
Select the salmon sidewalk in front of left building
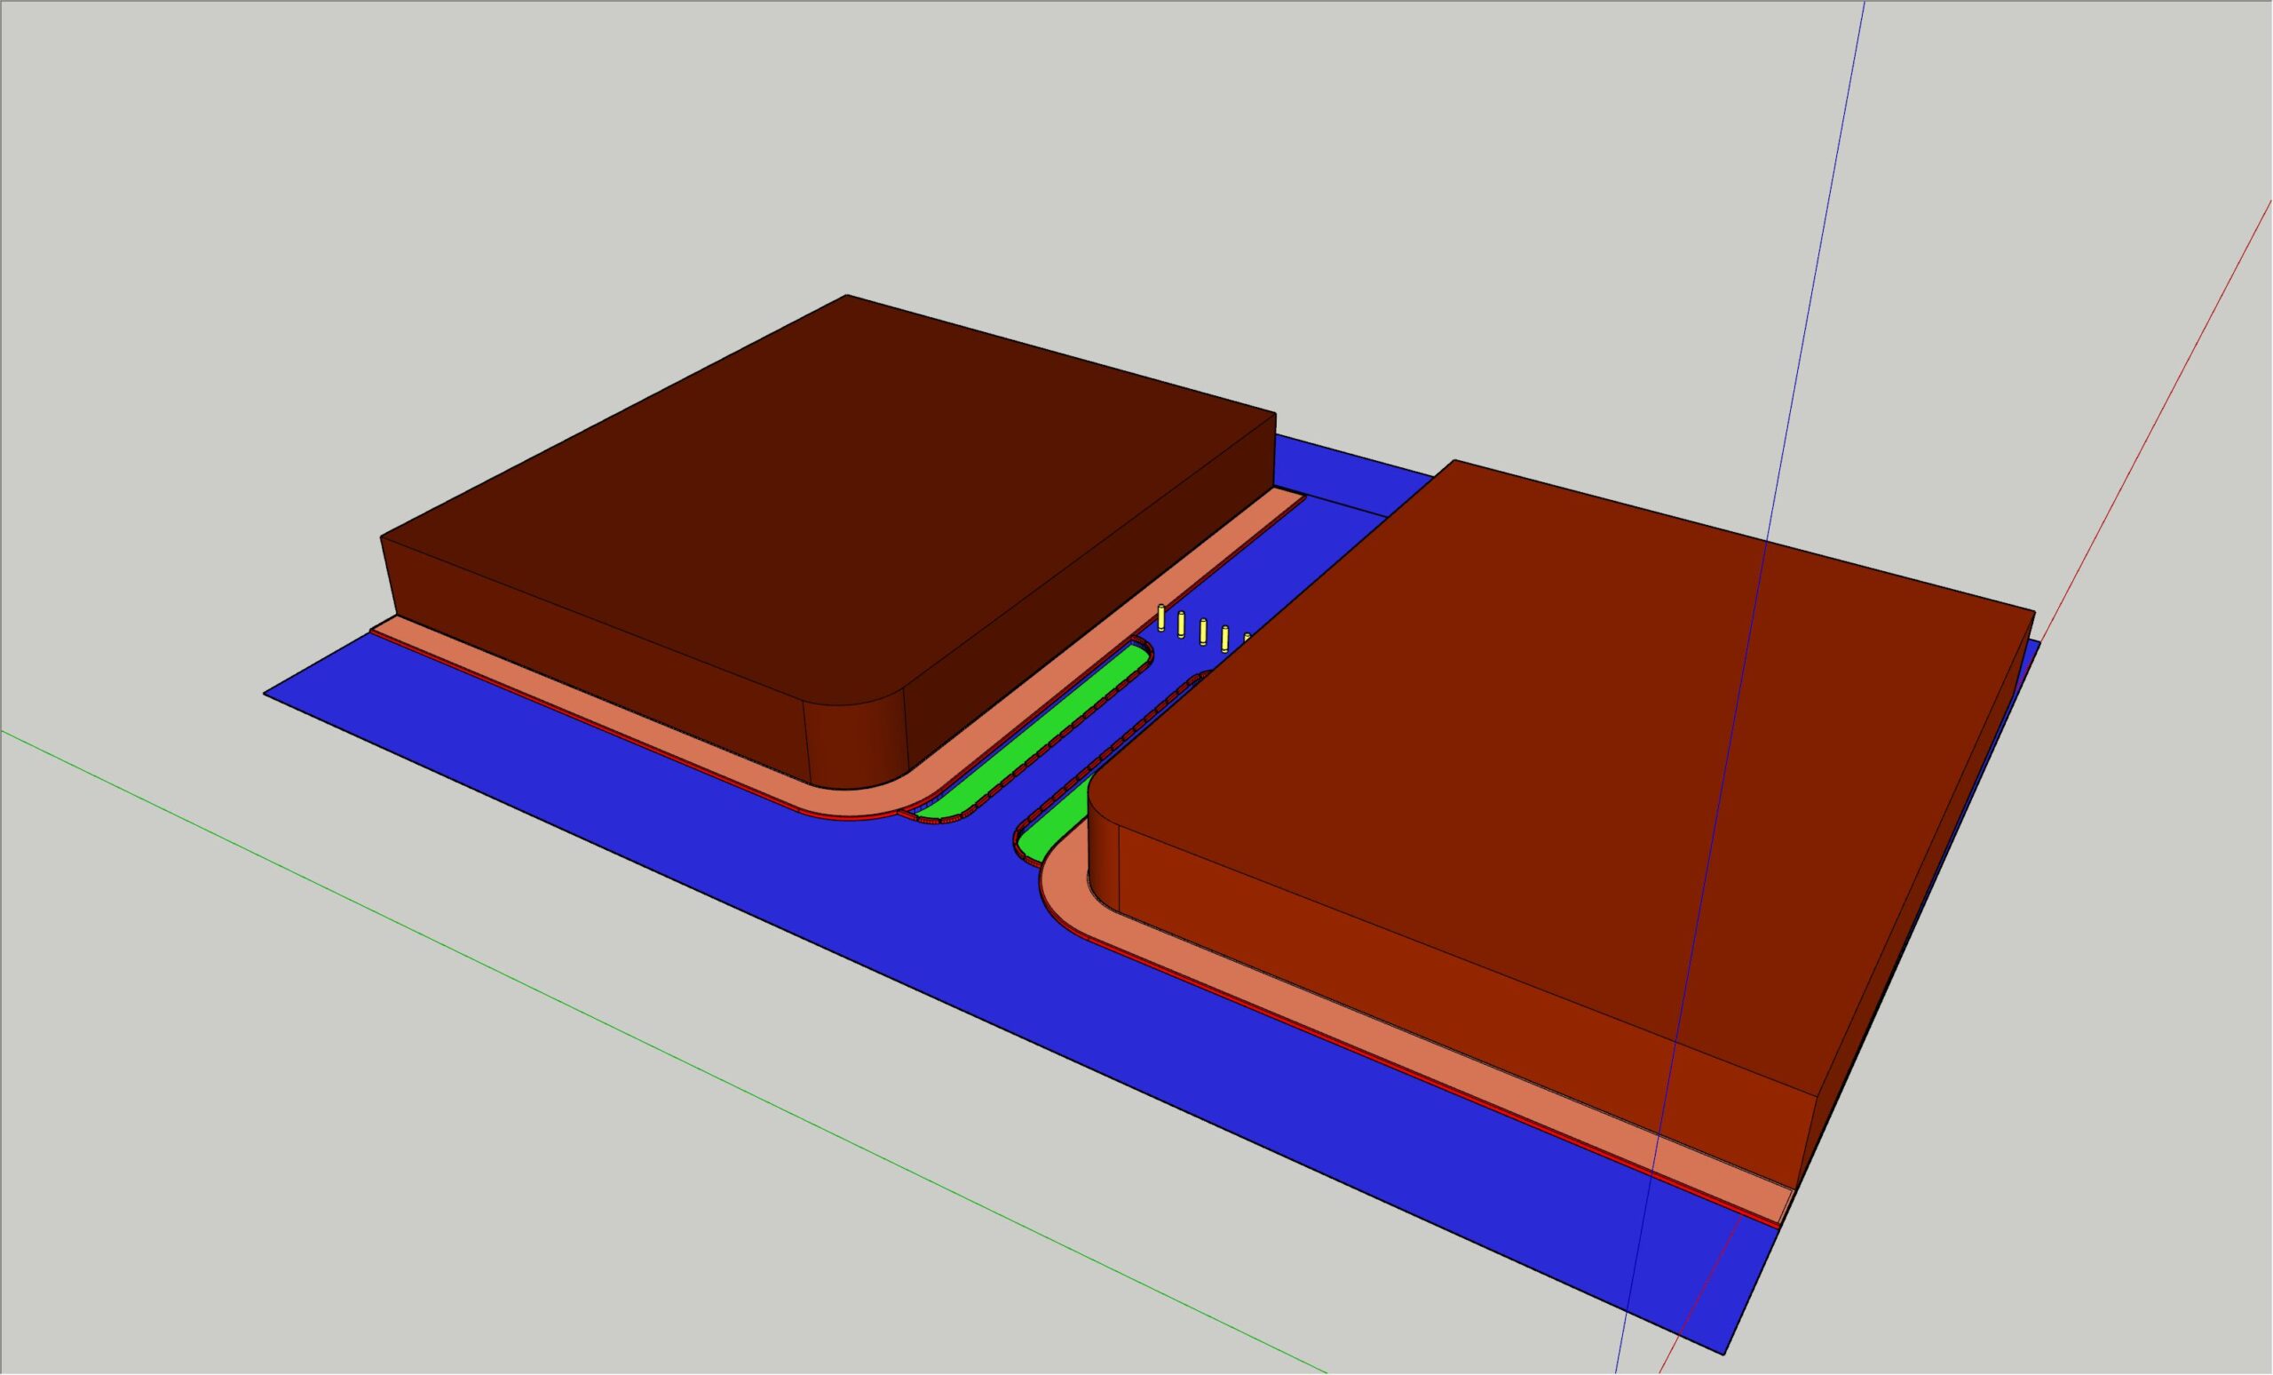[x=599, y=711]
